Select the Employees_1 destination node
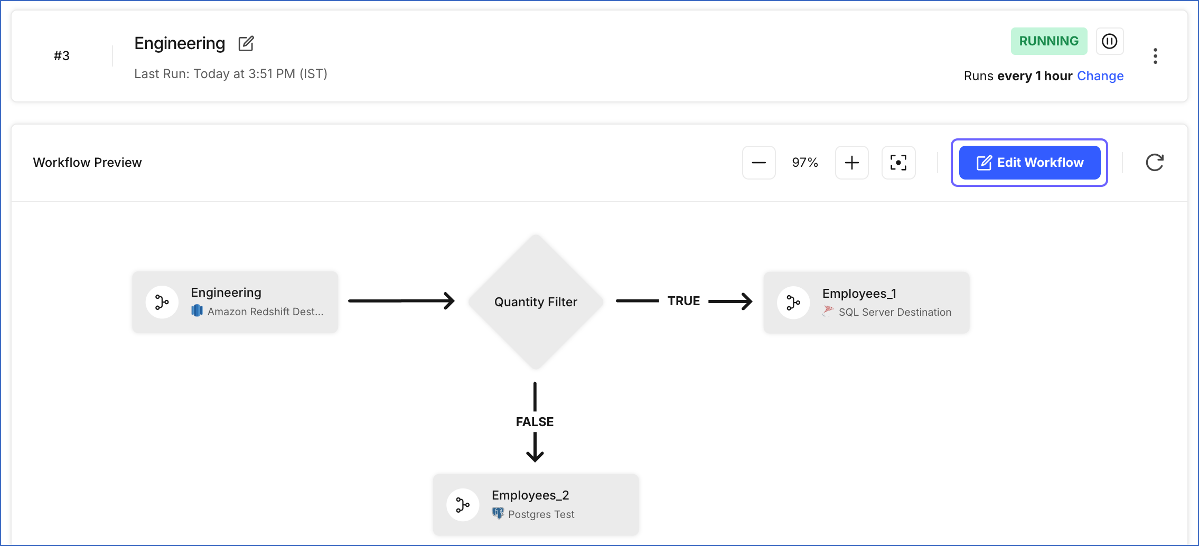The image size is (1199, 546). point(866,302)
